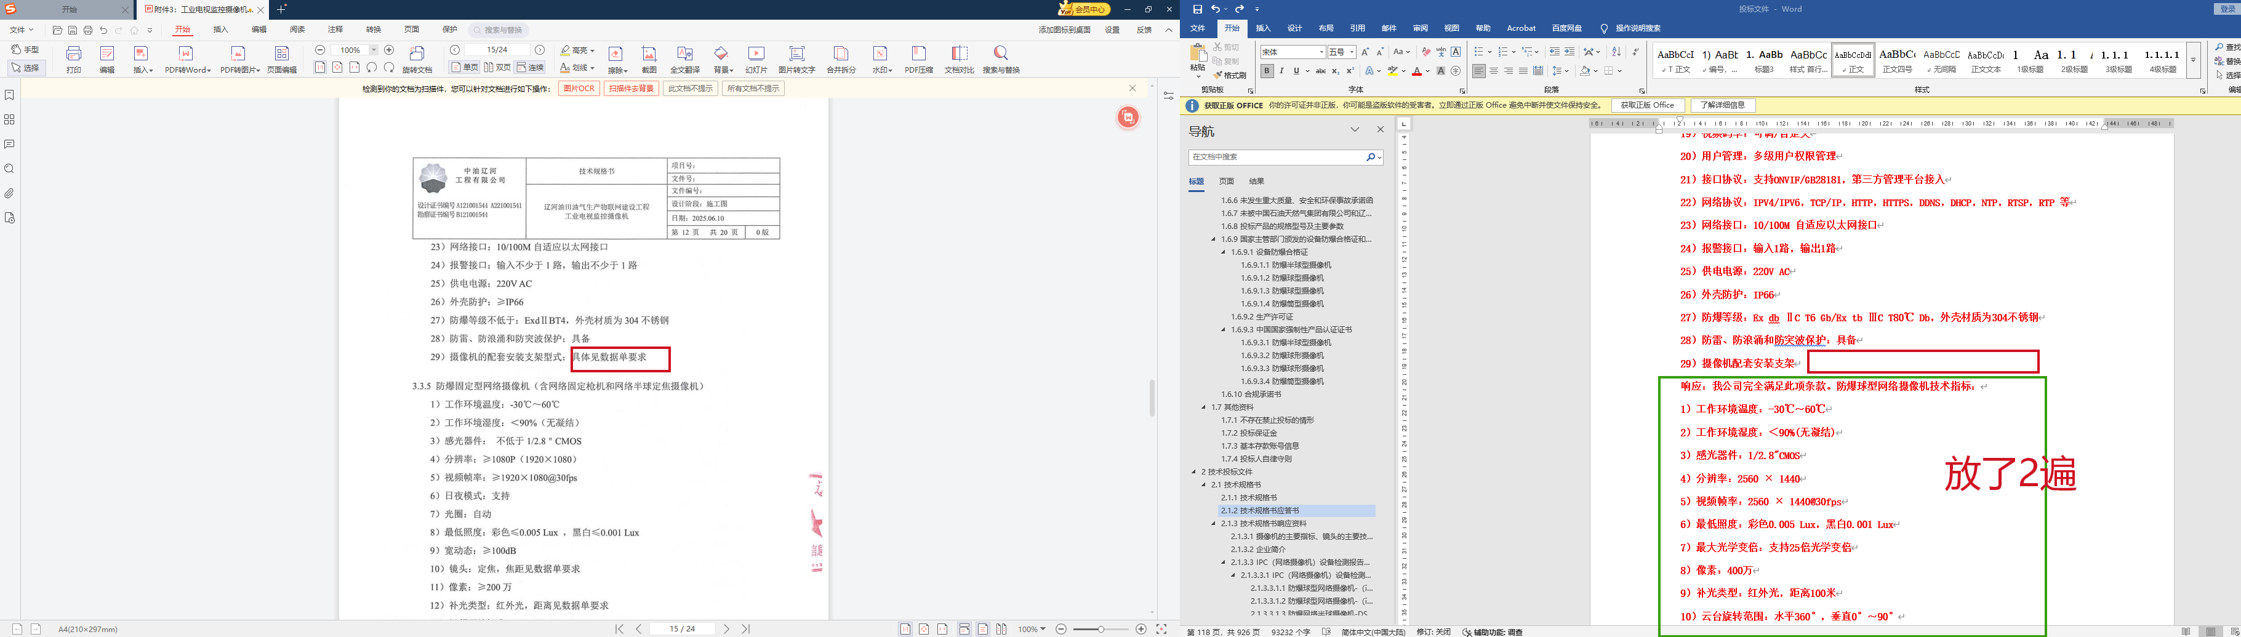Toggle strikethrough formatting in Word
The height and width of the screenshot is (637, 2241).
point(1321,71)
